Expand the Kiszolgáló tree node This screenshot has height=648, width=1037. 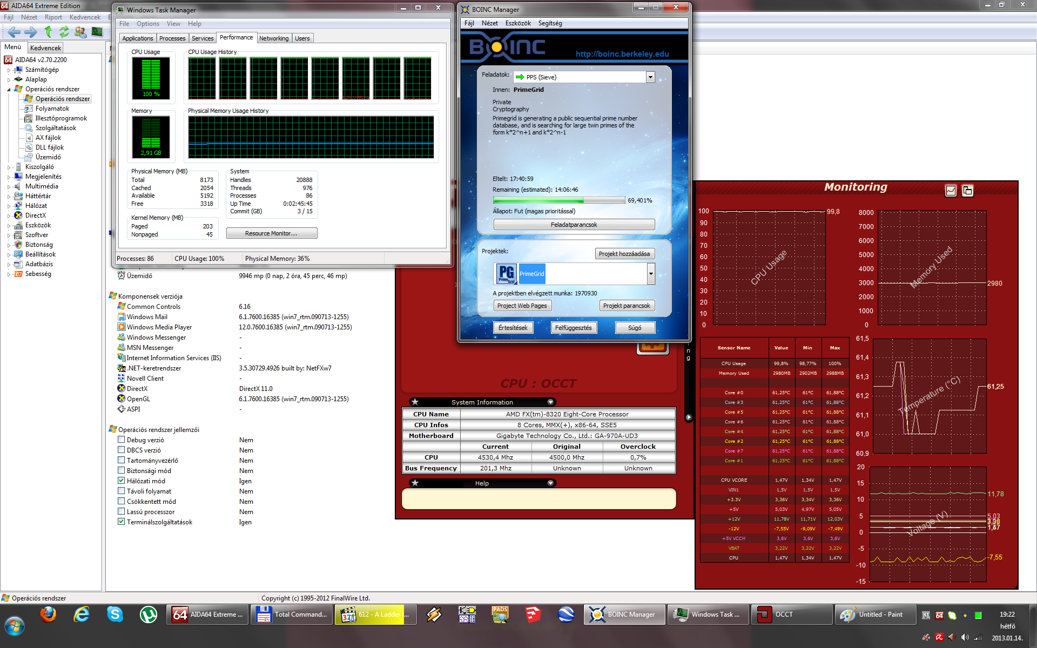[9, 167]
